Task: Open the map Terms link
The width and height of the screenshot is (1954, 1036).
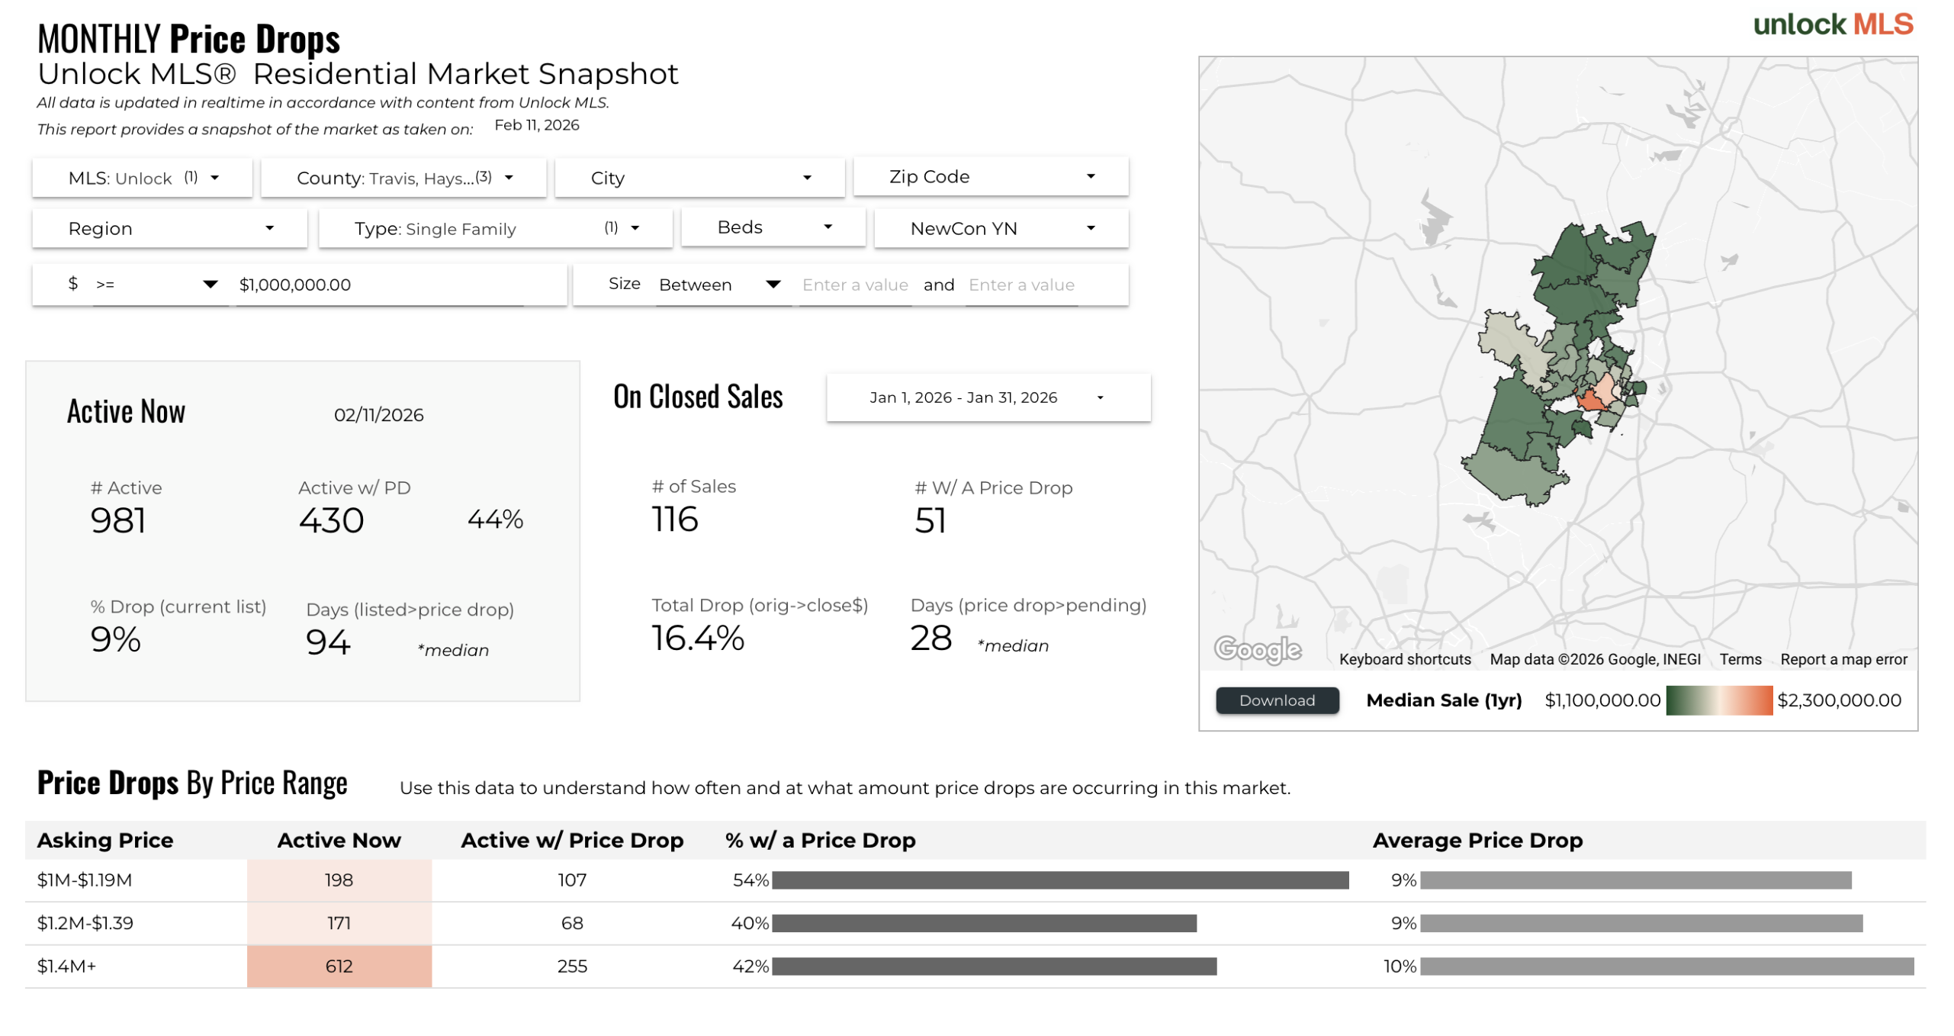Action: click(x=1740, y=659)
